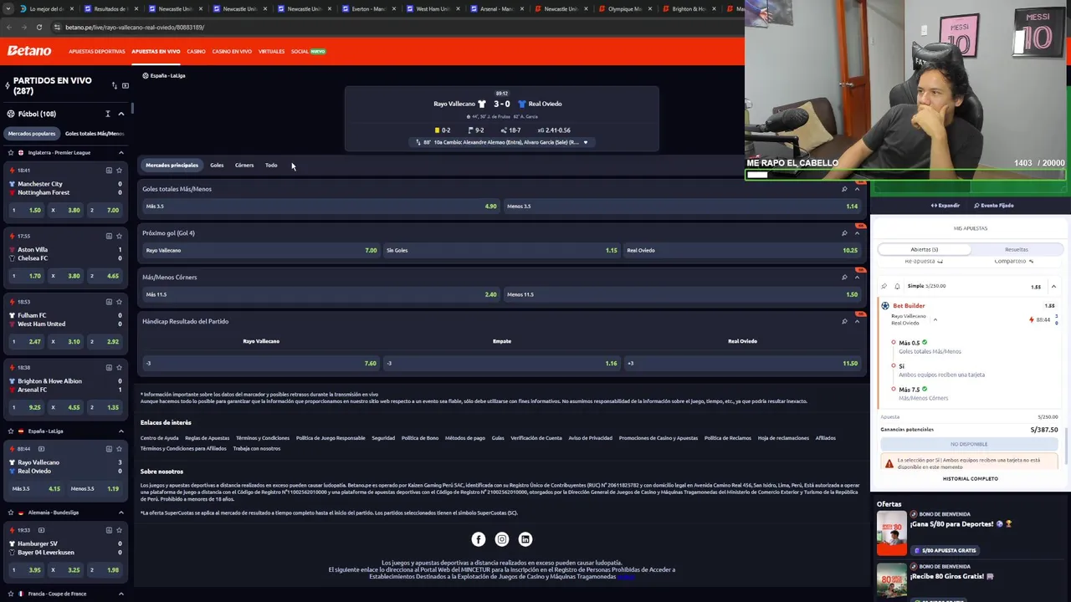Collapse España - LaLiga group in sidebar

pos(120,431)
